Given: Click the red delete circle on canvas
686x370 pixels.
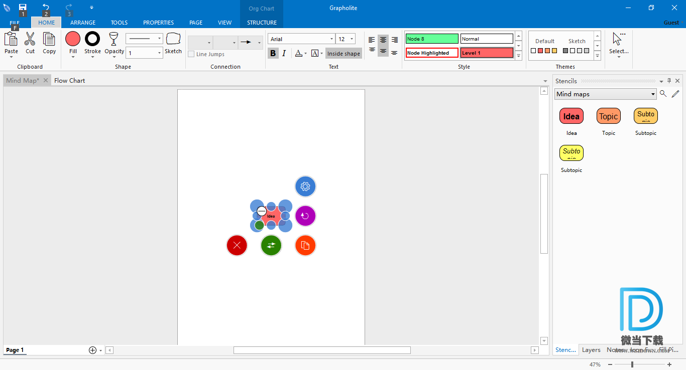Looking at the screenshot, I should pyautogui.click(x=237, y=245).
